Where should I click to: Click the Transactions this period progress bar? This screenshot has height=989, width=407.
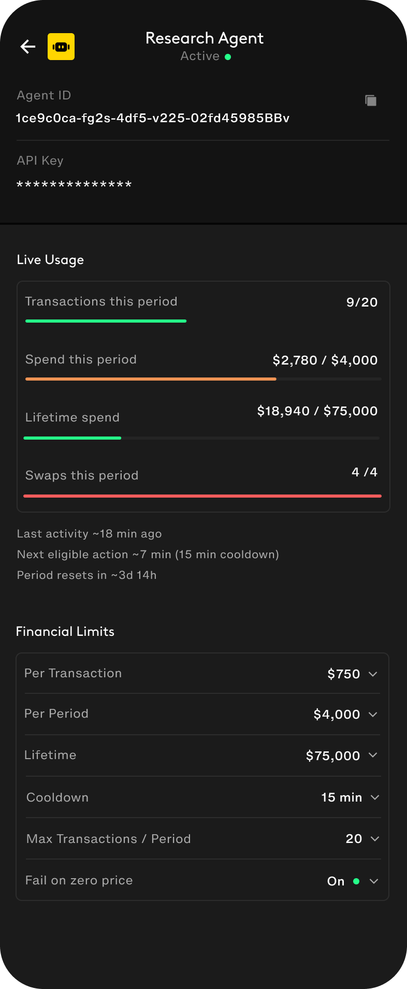click(x=106, y=321)
